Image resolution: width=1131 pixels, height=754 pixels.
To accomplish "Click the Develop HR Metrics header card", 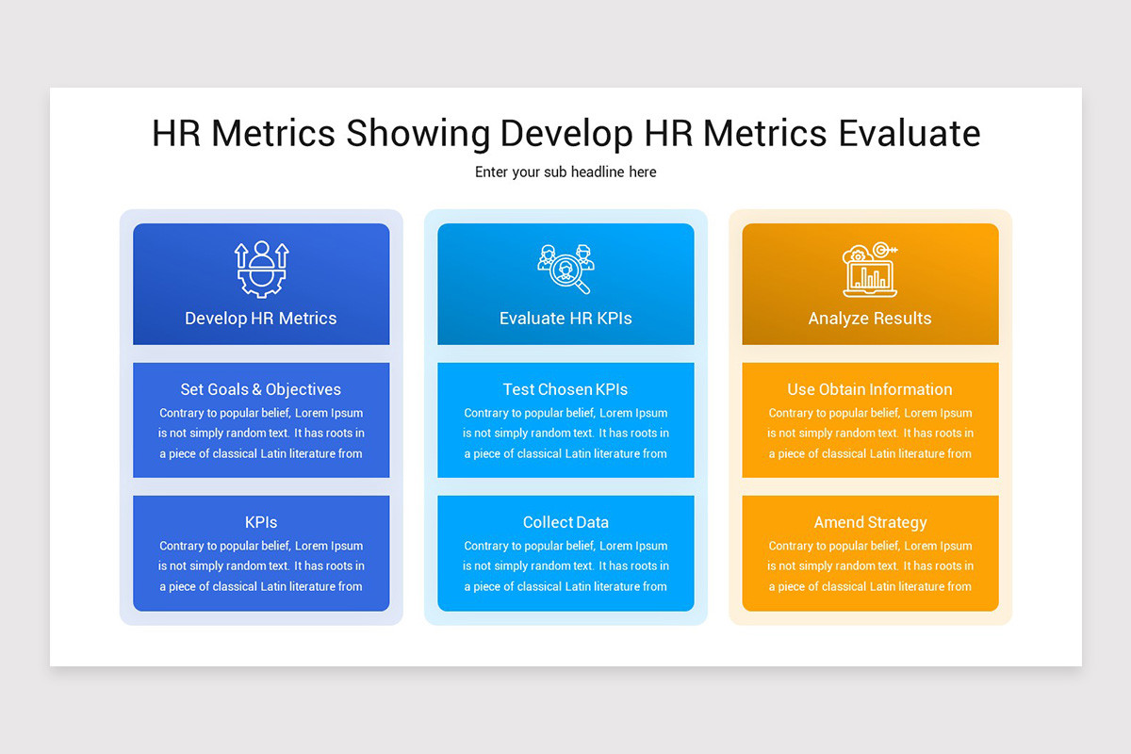I will click(x=261, y=283).
